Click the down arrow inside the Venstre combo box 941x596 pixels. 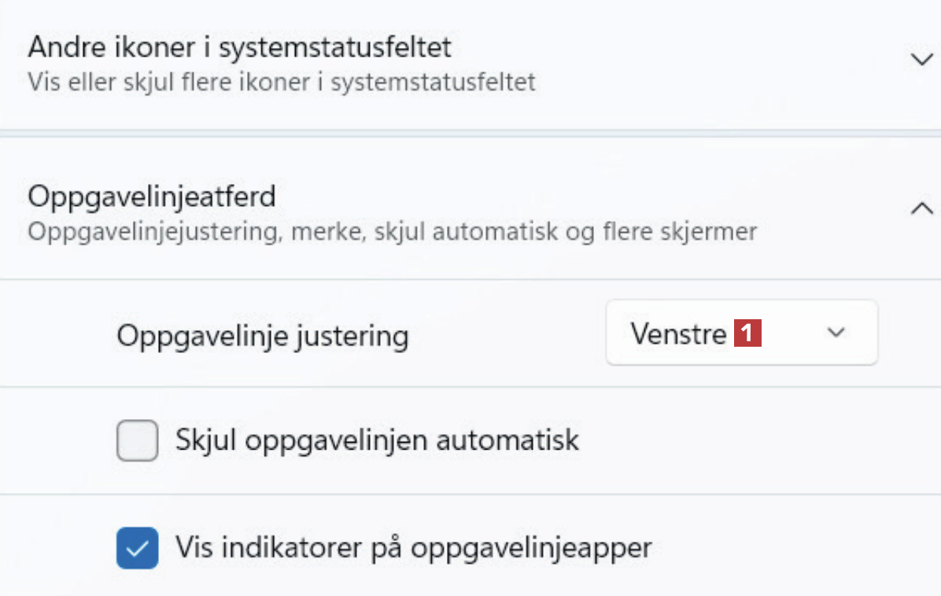836,333
